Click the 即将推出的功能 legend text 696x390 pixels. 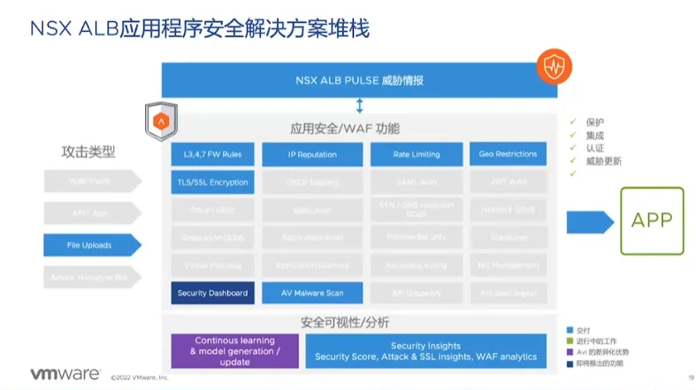pyautogui.click(x=600, y=363)
